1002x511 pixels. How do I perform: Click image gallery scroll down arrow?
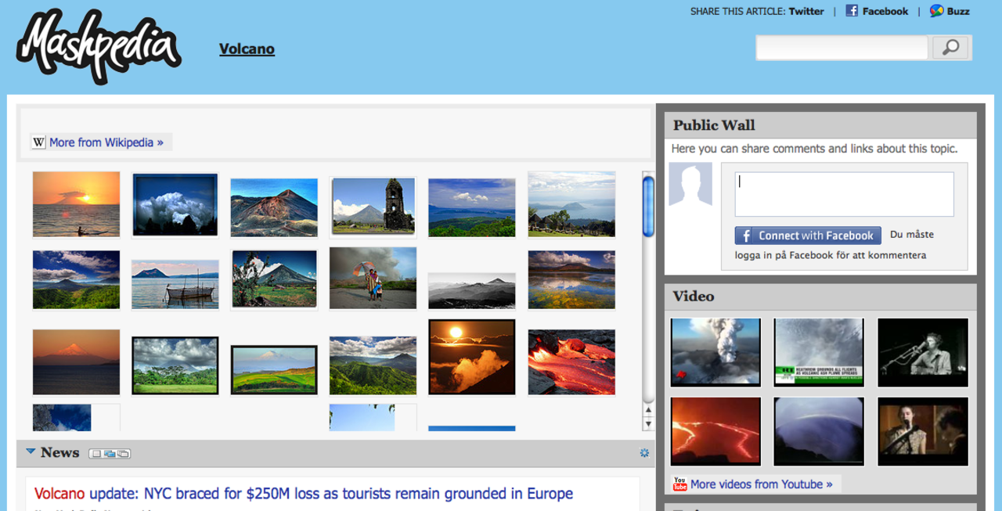coord(648,423)
